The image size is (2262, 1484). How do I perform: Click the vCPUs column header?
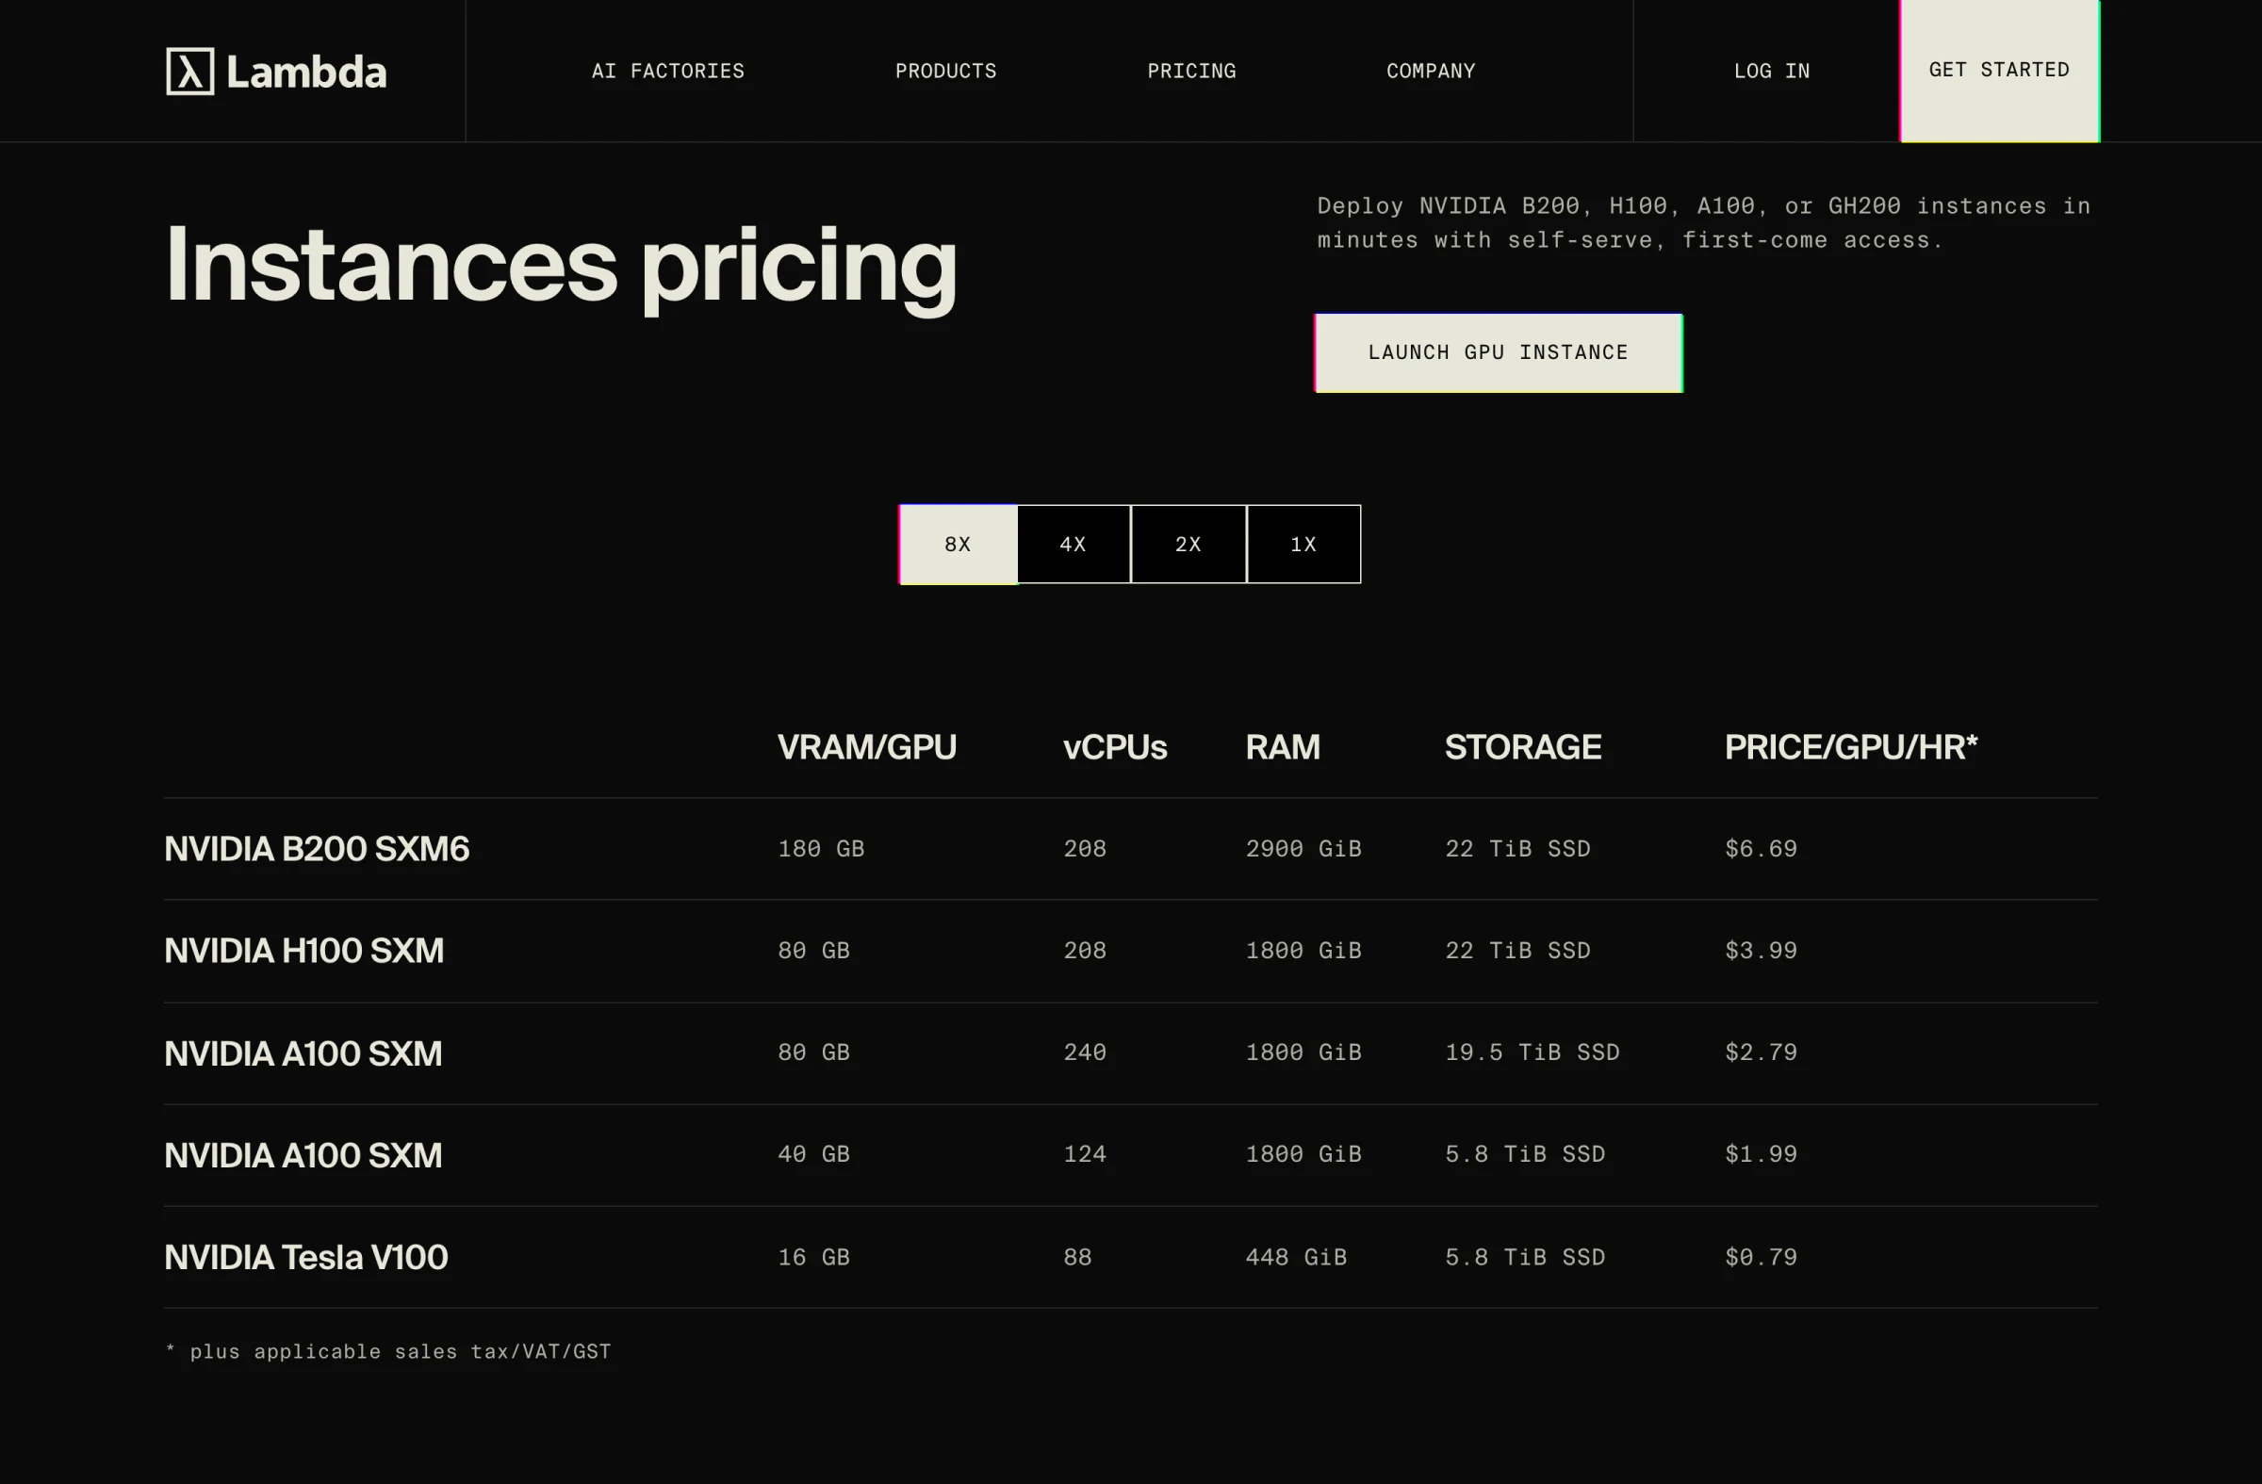point(1115,748)
